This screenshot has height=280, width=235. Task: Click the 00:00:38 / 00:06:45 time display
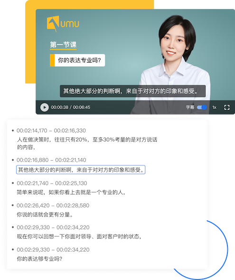point(71,108)
